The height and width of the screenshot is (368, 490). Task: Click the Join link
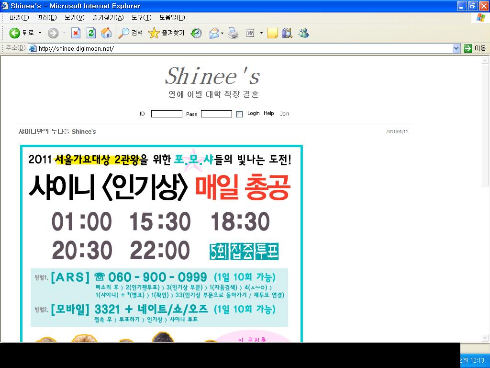tap(285, 114)
